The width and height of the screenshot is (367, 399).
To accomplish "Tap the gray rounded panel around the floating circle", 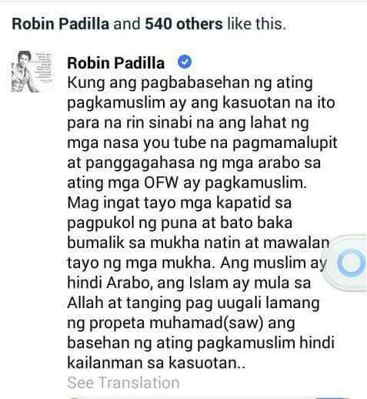I will point(345,263).
